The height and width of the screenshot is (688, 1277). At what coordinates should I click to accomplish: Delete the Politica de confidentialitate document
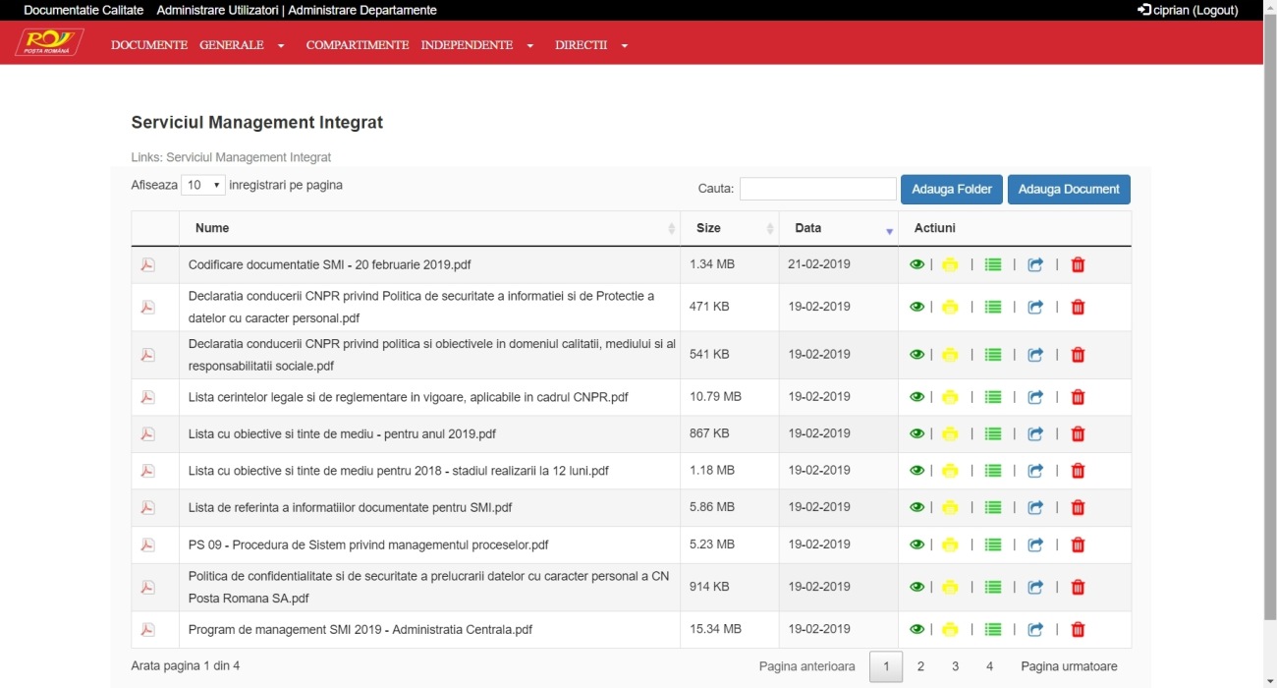pos(1078,588)
